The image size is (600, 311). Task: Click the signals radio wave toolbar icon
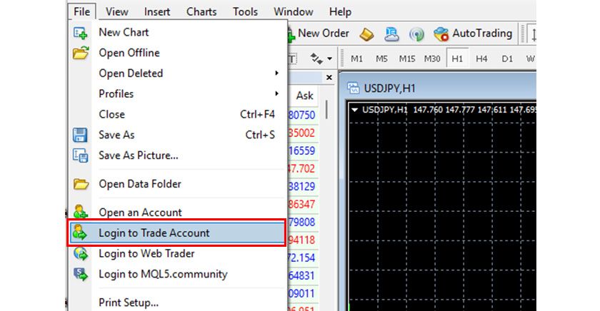click(x=416, y=34)
